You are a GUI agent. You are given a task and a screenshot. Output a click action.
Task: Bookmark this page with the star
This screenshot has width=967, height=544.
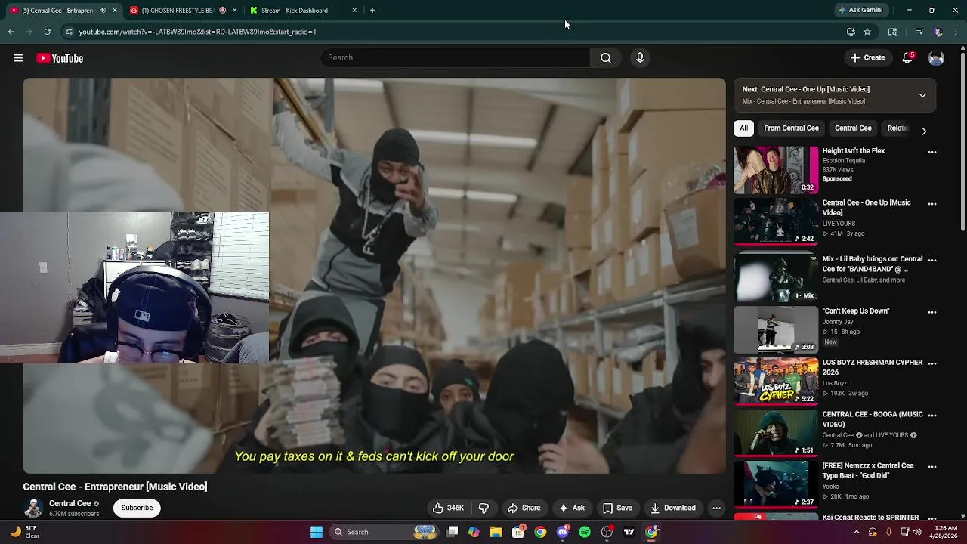point(867,32)
